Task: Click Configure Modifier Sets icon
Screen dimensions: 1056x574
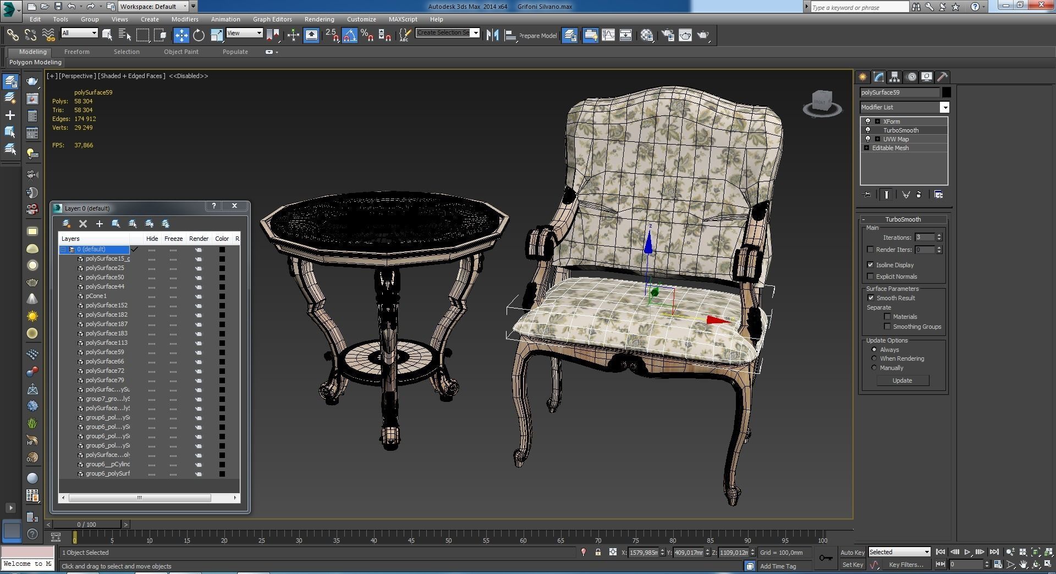Action: 938,195
